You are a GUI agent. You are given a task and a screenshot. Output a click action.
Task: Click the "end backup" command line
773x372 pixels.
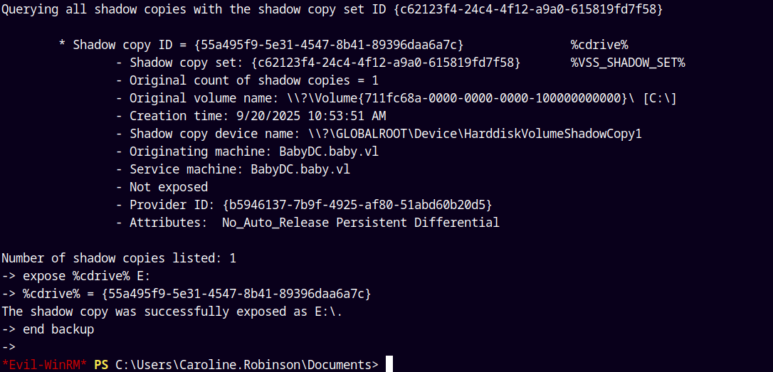click(x=58, y=329)
